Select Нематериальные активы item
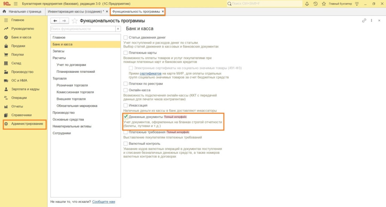This screenshot has height=207, width=386. coord(86,126)
